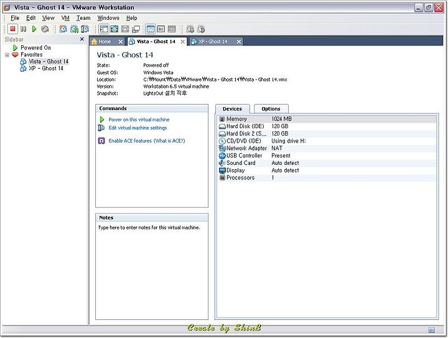Click the settings wrench icon in Commands

coord(101,128)
